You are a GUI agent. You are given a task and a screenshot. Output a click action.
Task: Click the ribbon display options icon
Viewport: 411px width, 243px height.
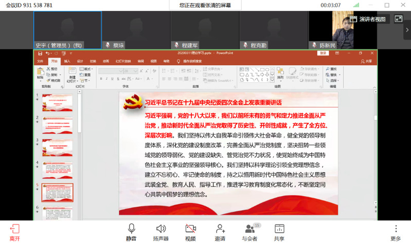[x=337, y=53]
